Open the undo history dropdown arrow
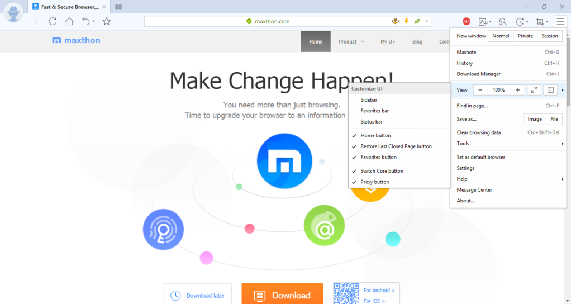The width and height of the screenshot is (571, 304). [x=94, y=21]
